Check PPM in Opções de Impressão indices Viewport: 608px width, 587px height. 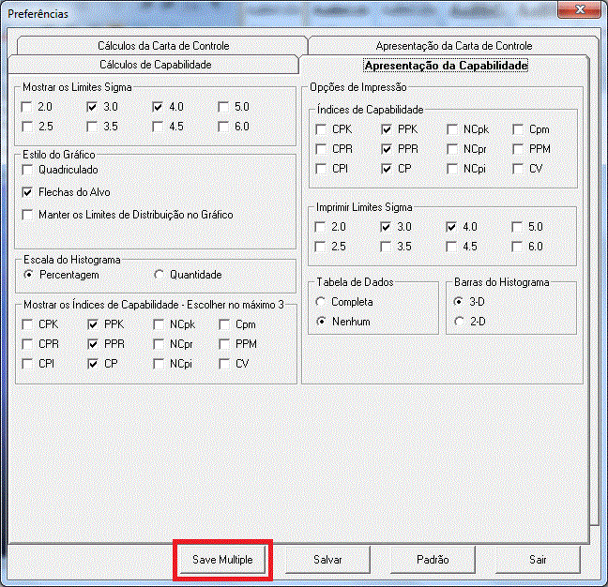point(518,149)
